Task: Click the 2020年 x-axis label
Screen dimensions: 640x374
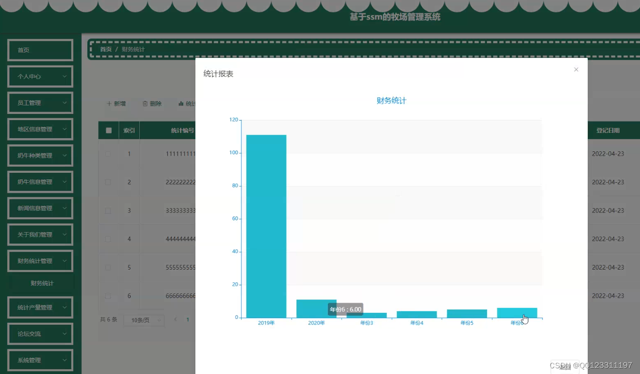Action: tap(316, 323)
